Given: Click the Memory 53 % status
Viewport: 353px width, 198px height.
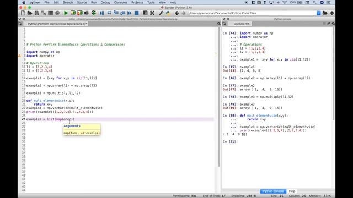Looking at the screenshot, I should (320, 196).
